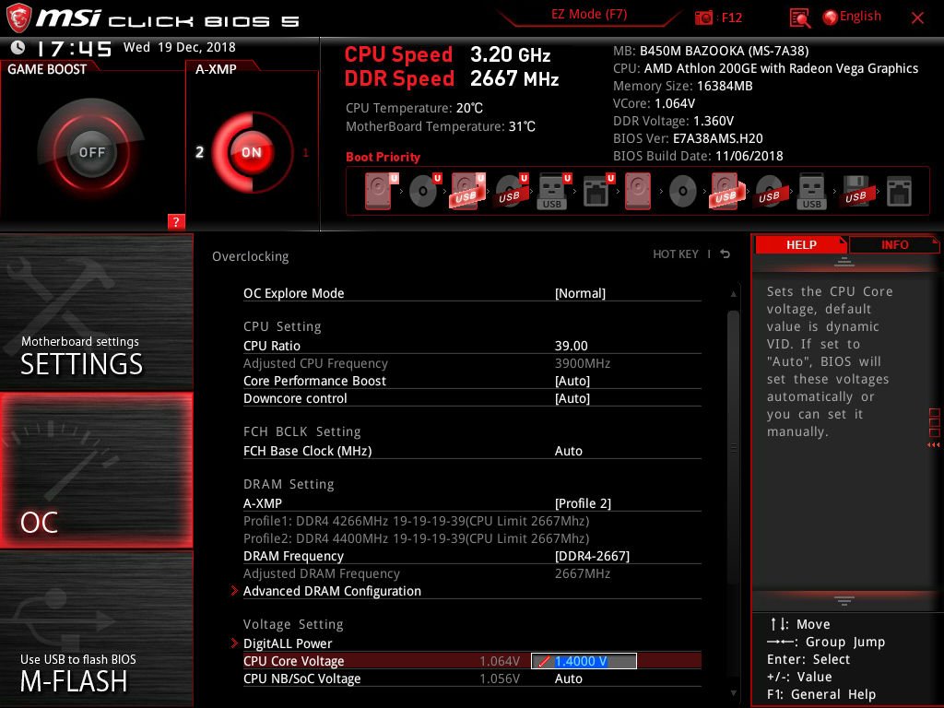Open the OC overclocking panel
Viewport: 944px width, 708px height.
(96, 471)
